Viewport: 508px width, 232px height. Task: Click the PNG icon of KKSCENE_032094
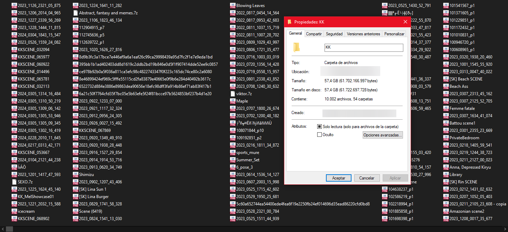tap(14, 50)
